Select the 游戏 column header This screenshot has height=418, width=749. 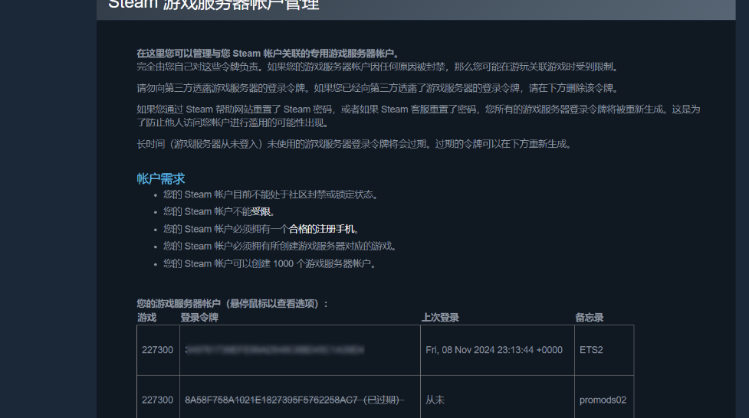pos(146,317)
